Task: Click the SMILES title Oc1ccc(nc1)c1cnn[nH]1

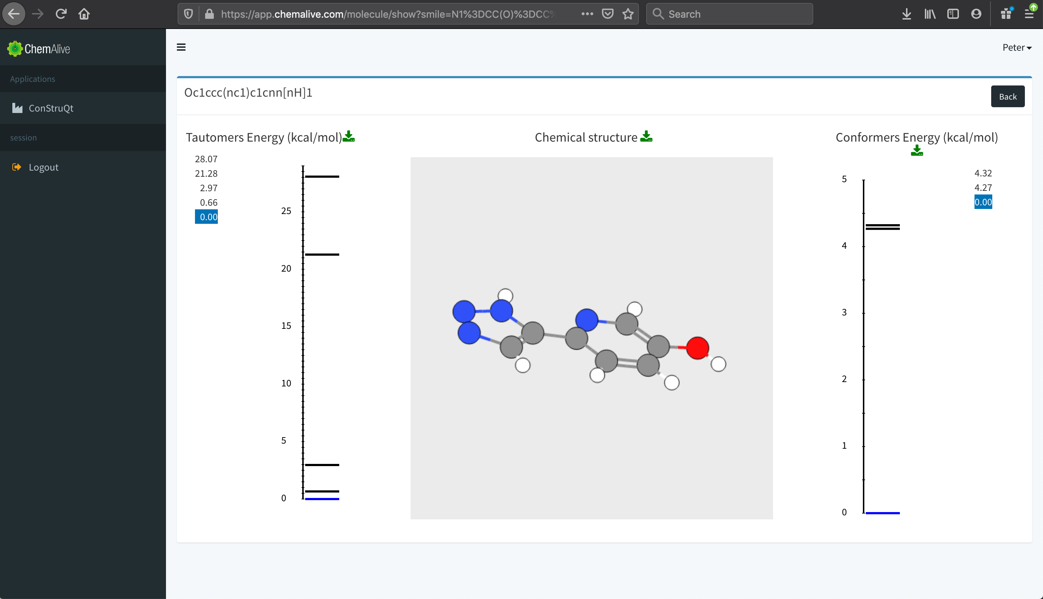Action: (248, 93)
